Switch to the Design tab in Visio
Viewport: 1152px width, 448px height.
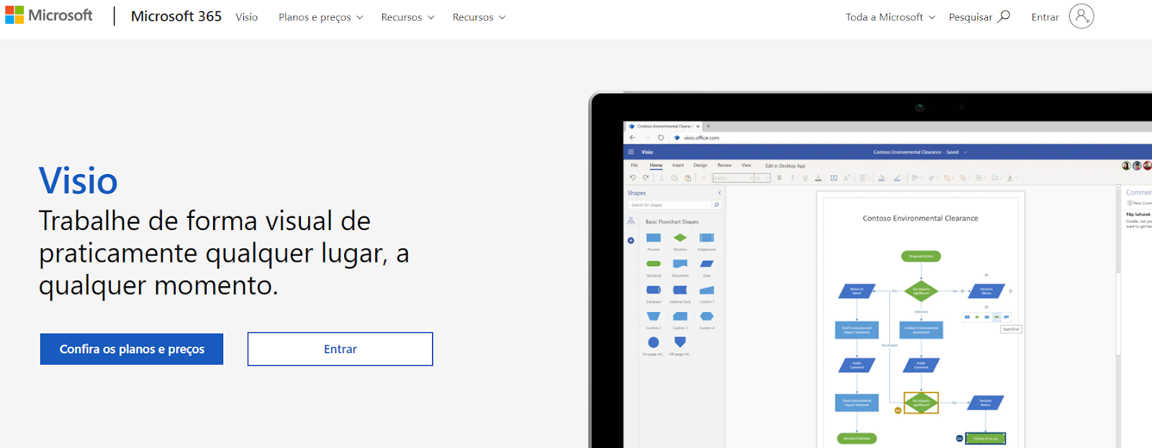coord(701,165)
